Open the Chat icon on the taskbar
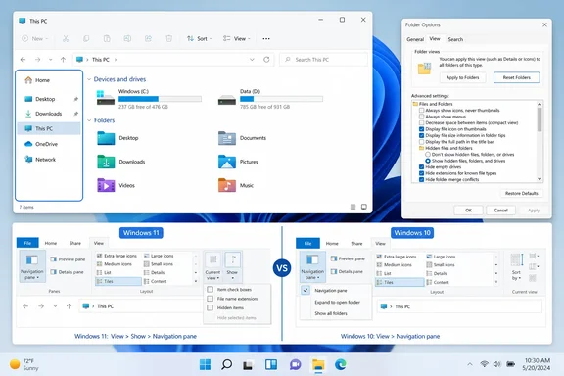 click(295, 364)
